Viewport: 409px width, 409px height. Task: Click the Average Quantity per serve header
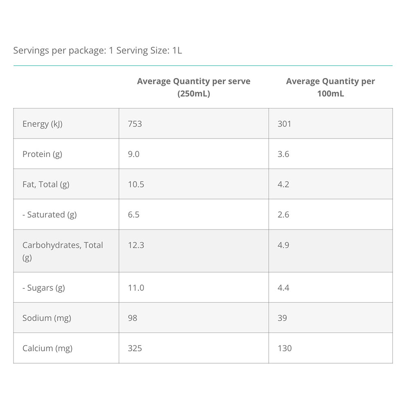coord(193,87)
